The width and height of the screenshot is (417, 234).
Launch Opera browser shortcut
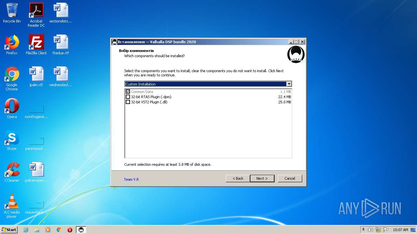12,109
